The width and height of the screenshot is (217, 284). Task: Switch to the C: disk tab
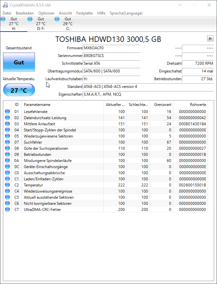click(x=68, y=24)
